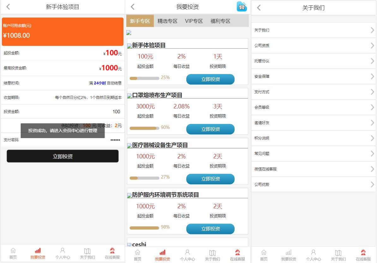Select the VIP专区 tab
The image size is (377, 263).
point(194,21)
